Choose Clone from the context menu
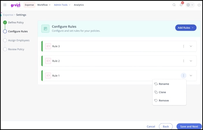Screen dimensions: 203x130 [x=169, y=92]
